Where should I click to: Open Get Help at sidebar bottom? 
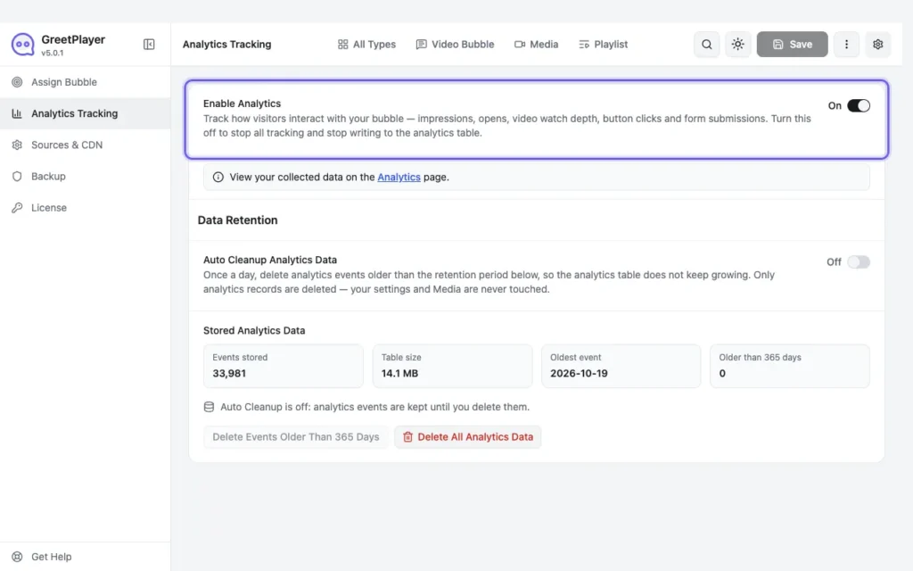85,557
